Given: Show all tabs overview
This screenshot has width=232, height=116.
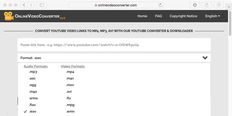Looking at the screenshot, I should [x=219, y=5].
